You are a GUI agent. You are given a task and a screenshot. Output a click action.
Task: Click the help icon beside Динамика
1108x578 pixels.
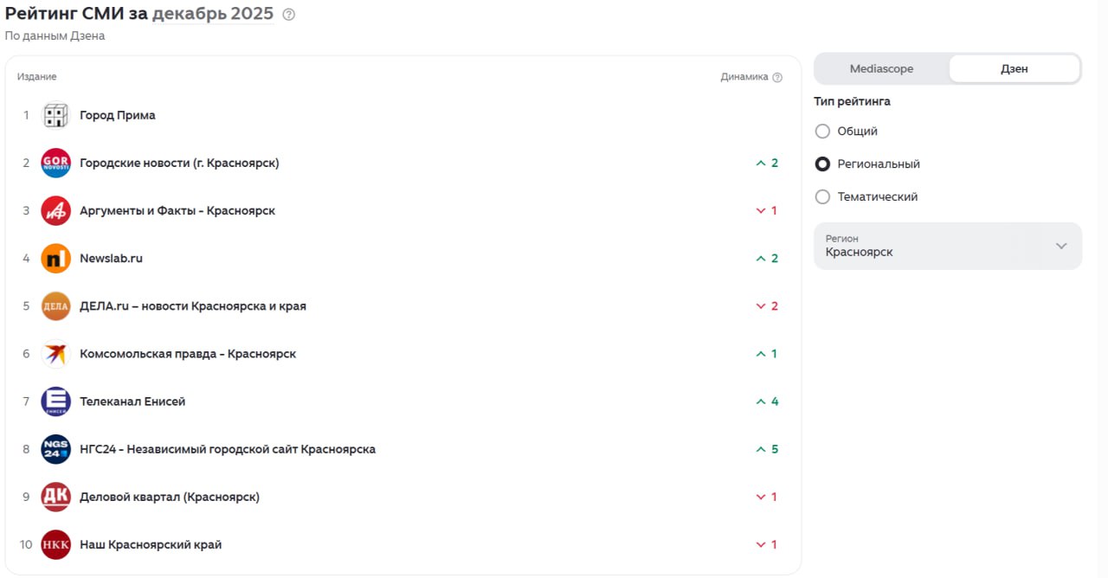(777, 77)
